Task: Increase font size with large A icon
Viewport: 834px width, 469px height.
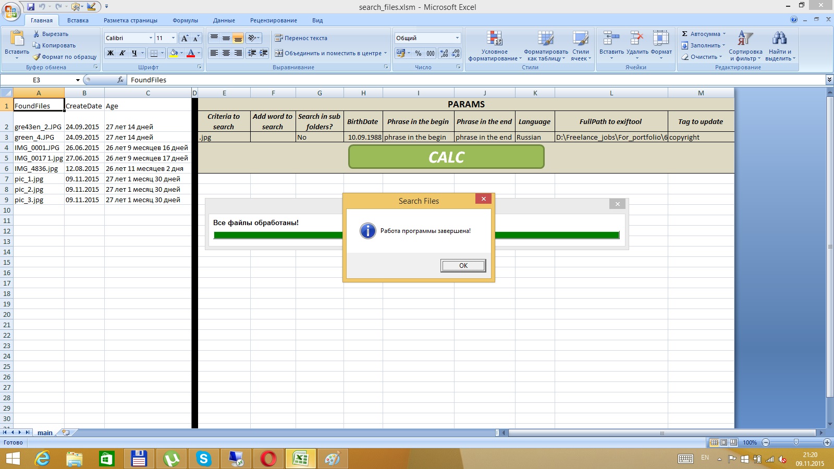Action: coord(185,38)
